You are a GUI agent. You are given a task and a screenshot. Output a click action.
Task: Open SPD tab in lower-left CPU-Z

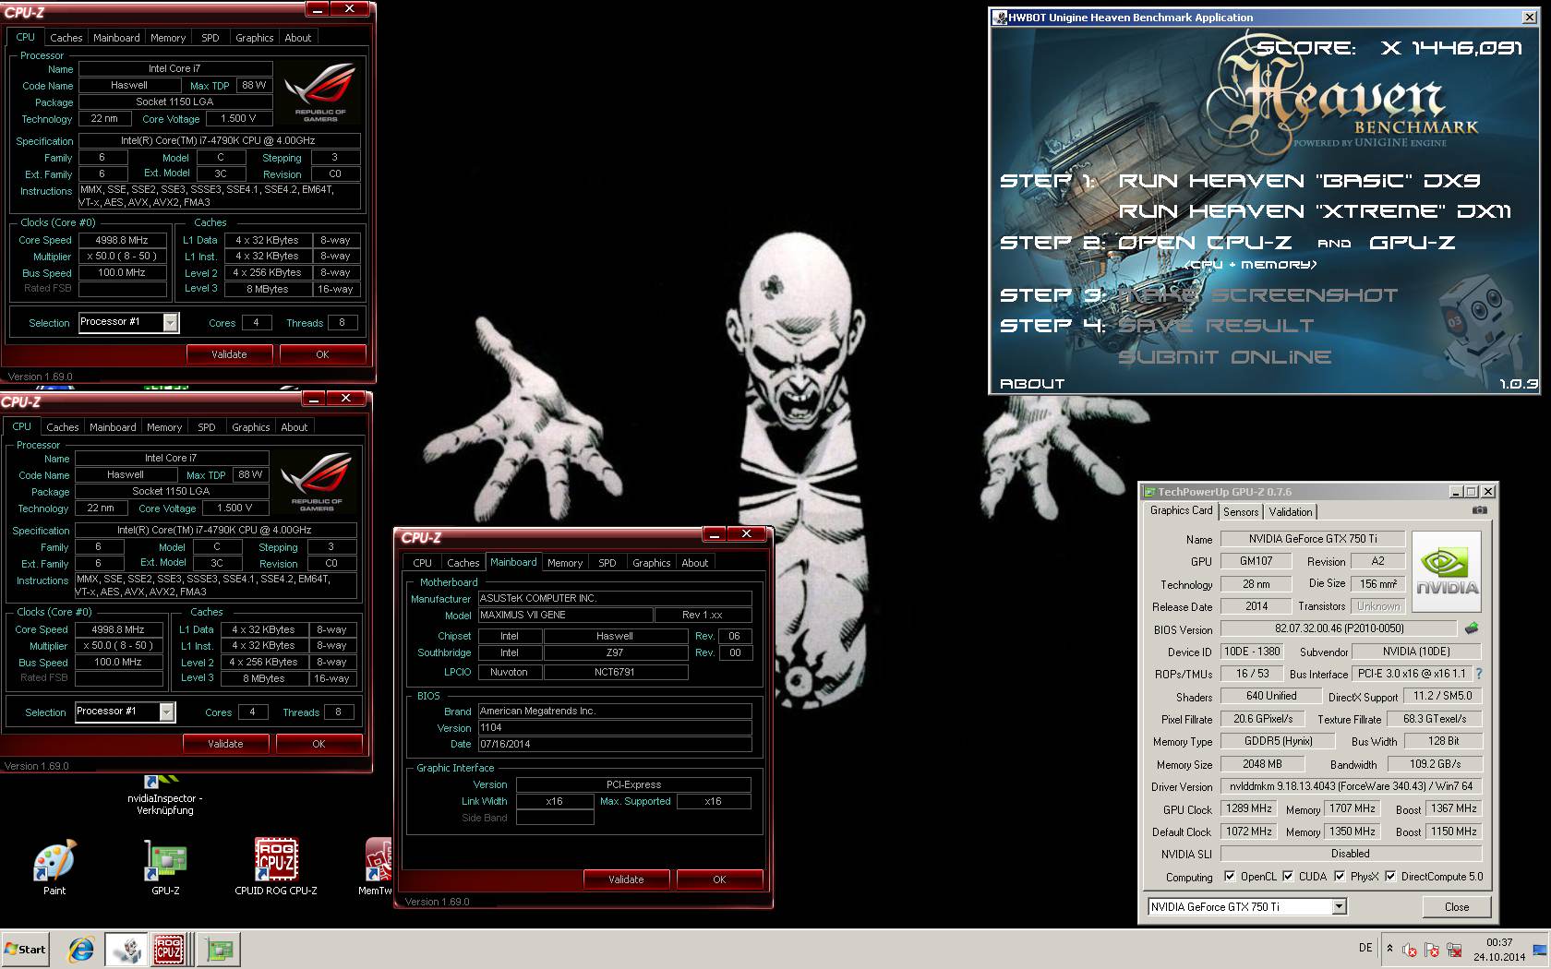pos(207,427)
